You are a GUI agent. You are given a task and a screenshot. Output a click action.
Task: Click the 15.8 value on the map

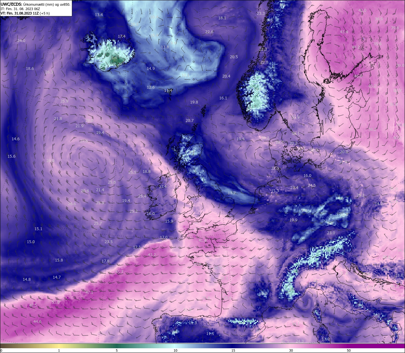[x=59, y=260]
